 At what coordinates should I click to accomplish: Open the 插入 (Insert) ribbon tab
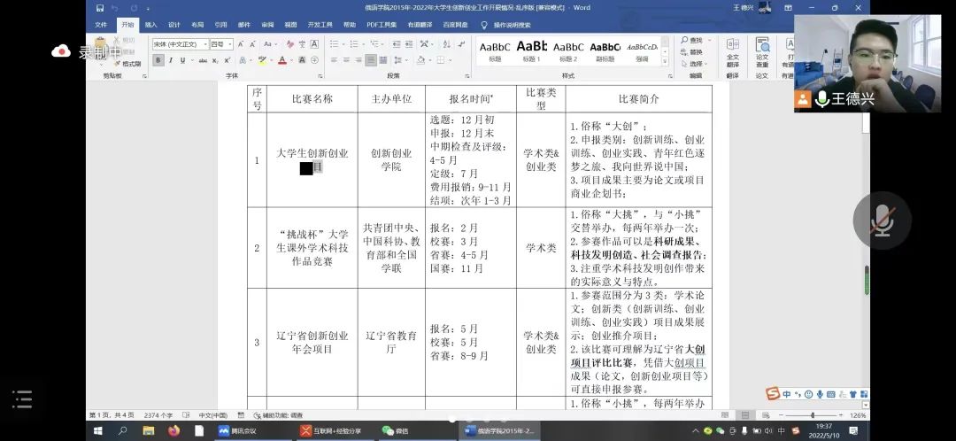[151, 25]
